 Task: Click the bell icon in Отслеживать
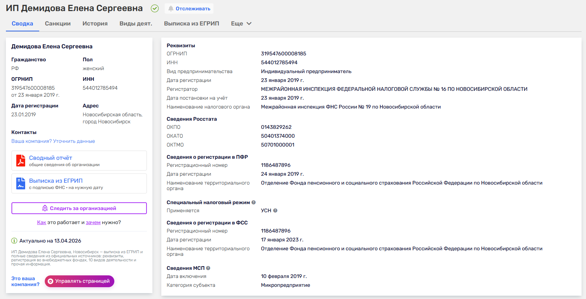coord(171,8)
